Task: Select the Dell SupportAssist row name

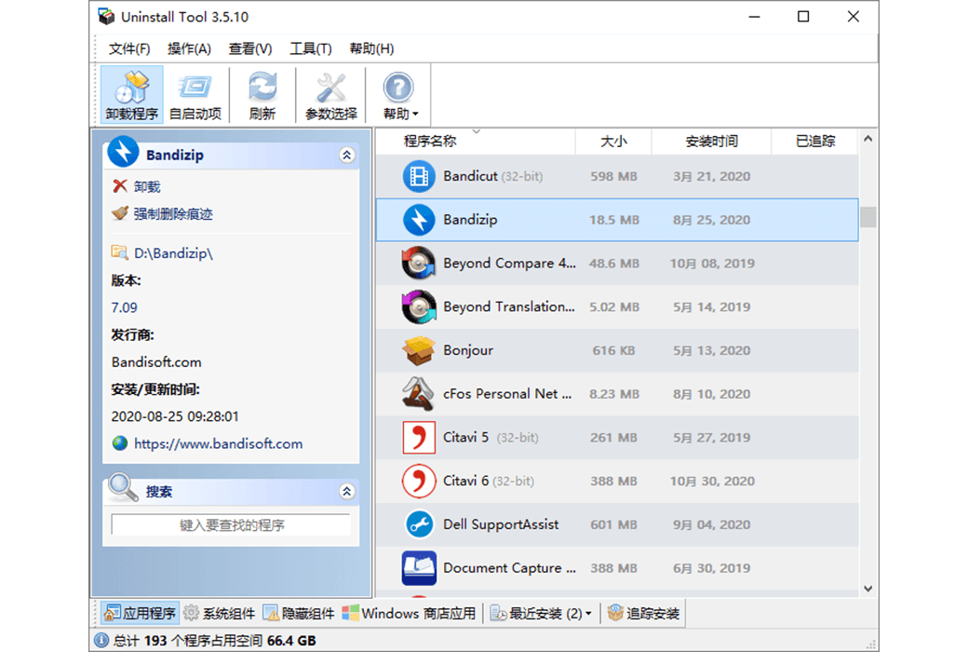Action: point(501,524)
